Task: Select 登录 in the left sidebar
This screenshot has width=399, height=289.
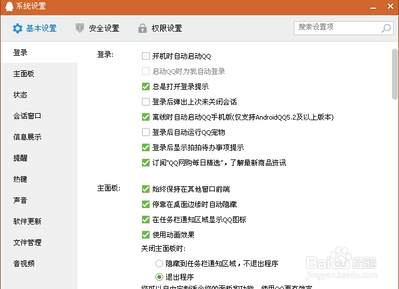Action: pos(39,53)
